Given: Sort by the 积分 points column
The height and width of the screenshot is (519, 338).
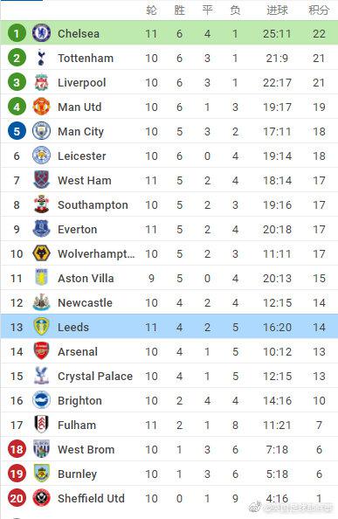Looking at the screenshot, I should coord(319,10).
